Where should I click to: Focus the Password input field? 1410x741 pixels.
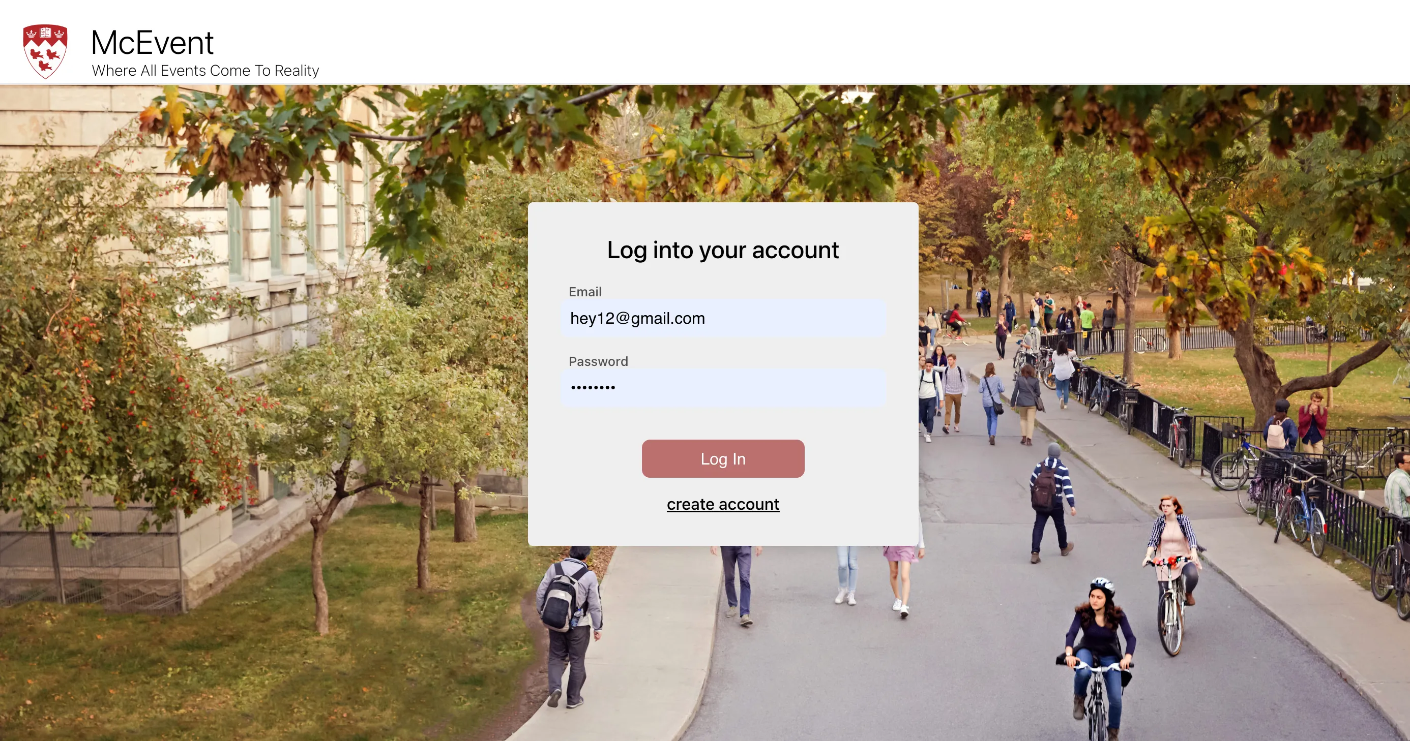(x=722, y=387)
